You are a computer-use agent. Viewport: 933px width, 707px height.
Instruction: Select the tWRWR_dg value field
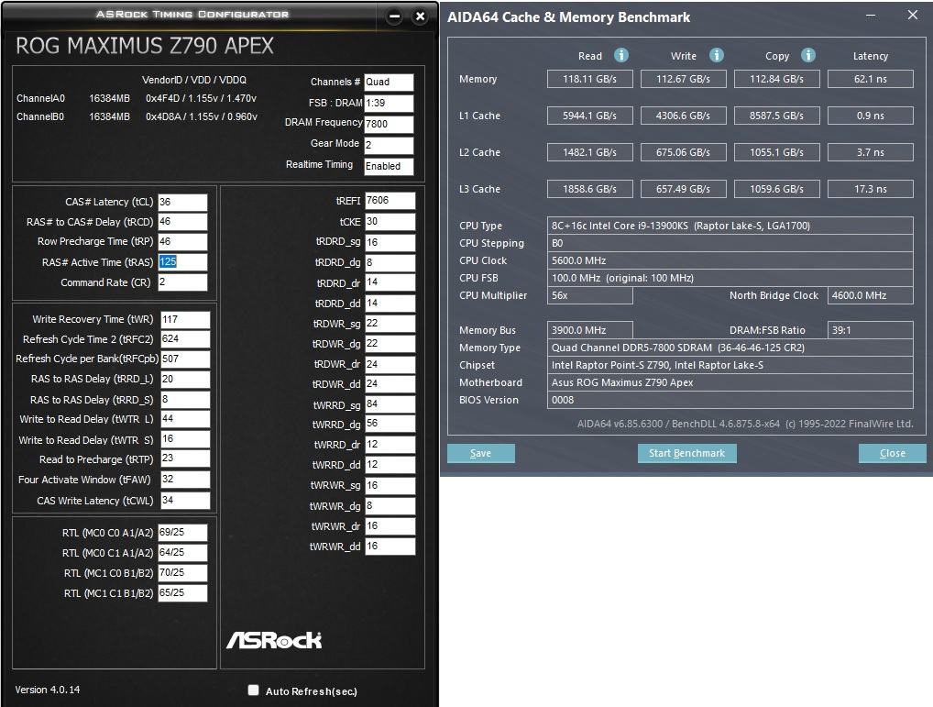click(390, 506)
